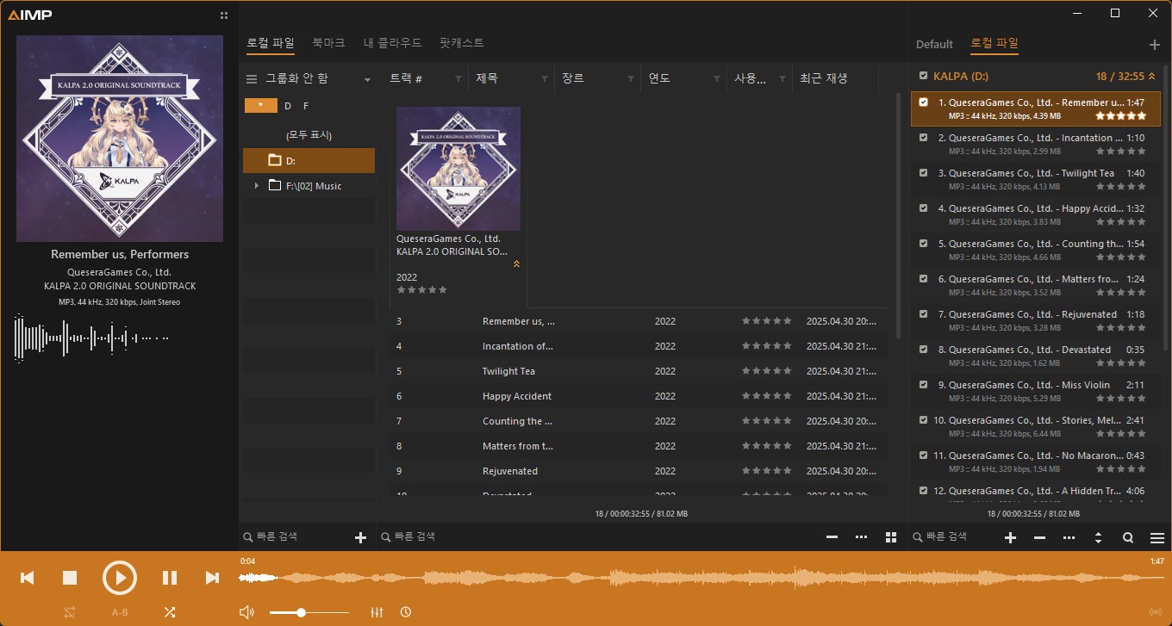Toggle the A-B repeat section button
Viewport: 1172px width, 626px height.
tap(120, 612)
